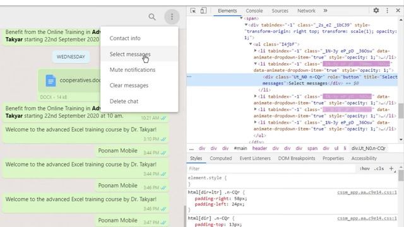
Task: Choose Contact info from the menu
Action: pos(139,38)
